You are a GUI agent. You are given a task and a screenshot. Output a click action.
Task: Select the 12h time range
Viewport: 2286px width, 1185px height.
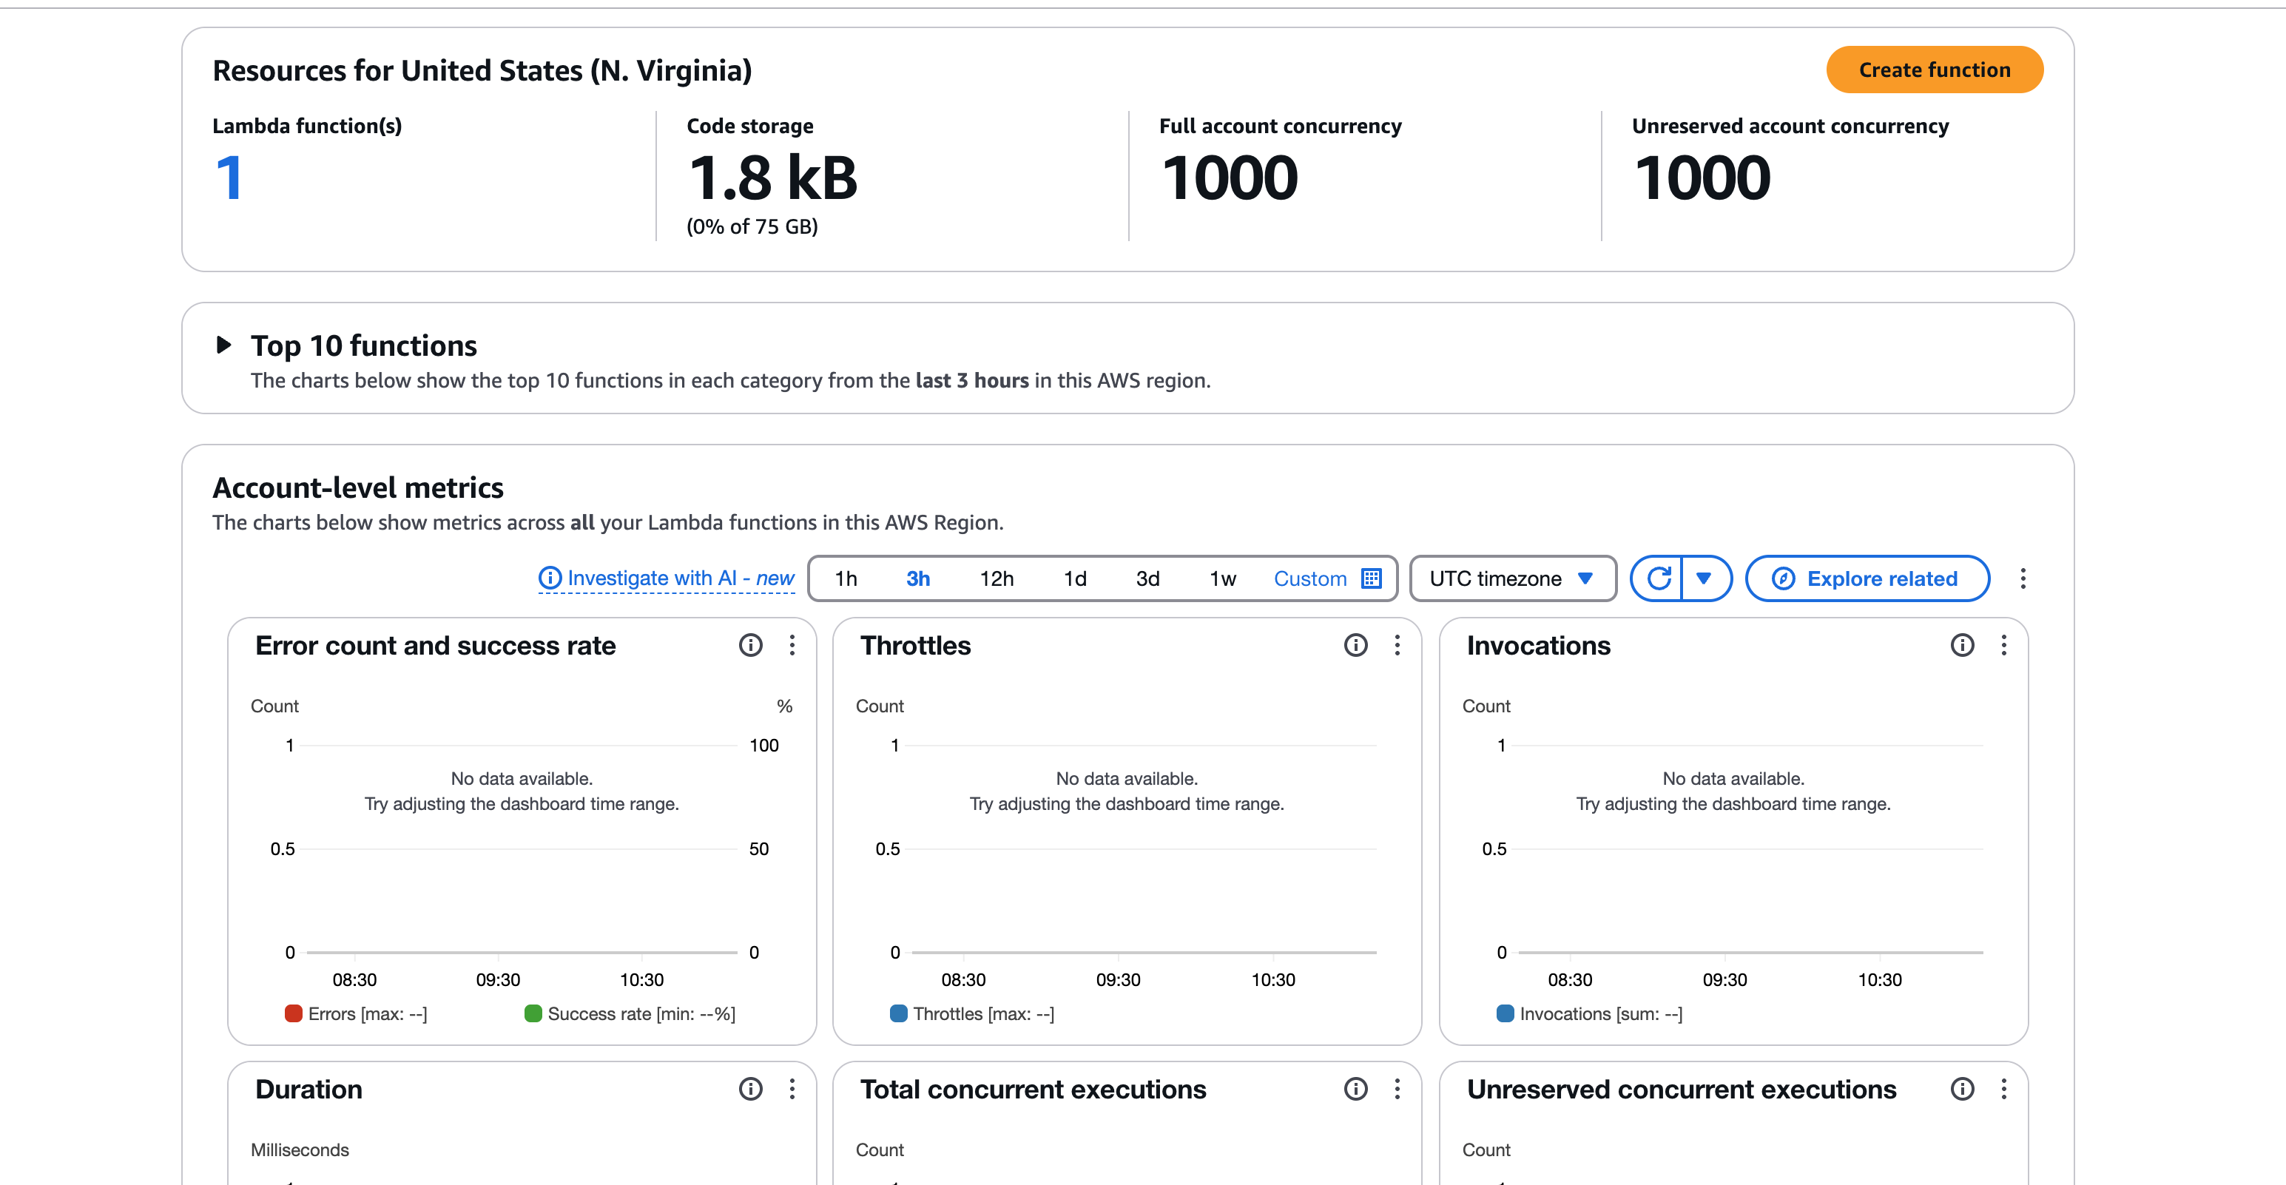pyautogui.click(x=996, y=578)
